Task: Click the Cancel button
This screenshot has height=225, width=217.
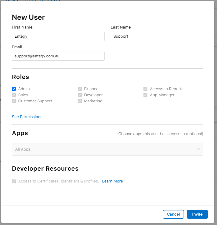Action: (173, 214)
